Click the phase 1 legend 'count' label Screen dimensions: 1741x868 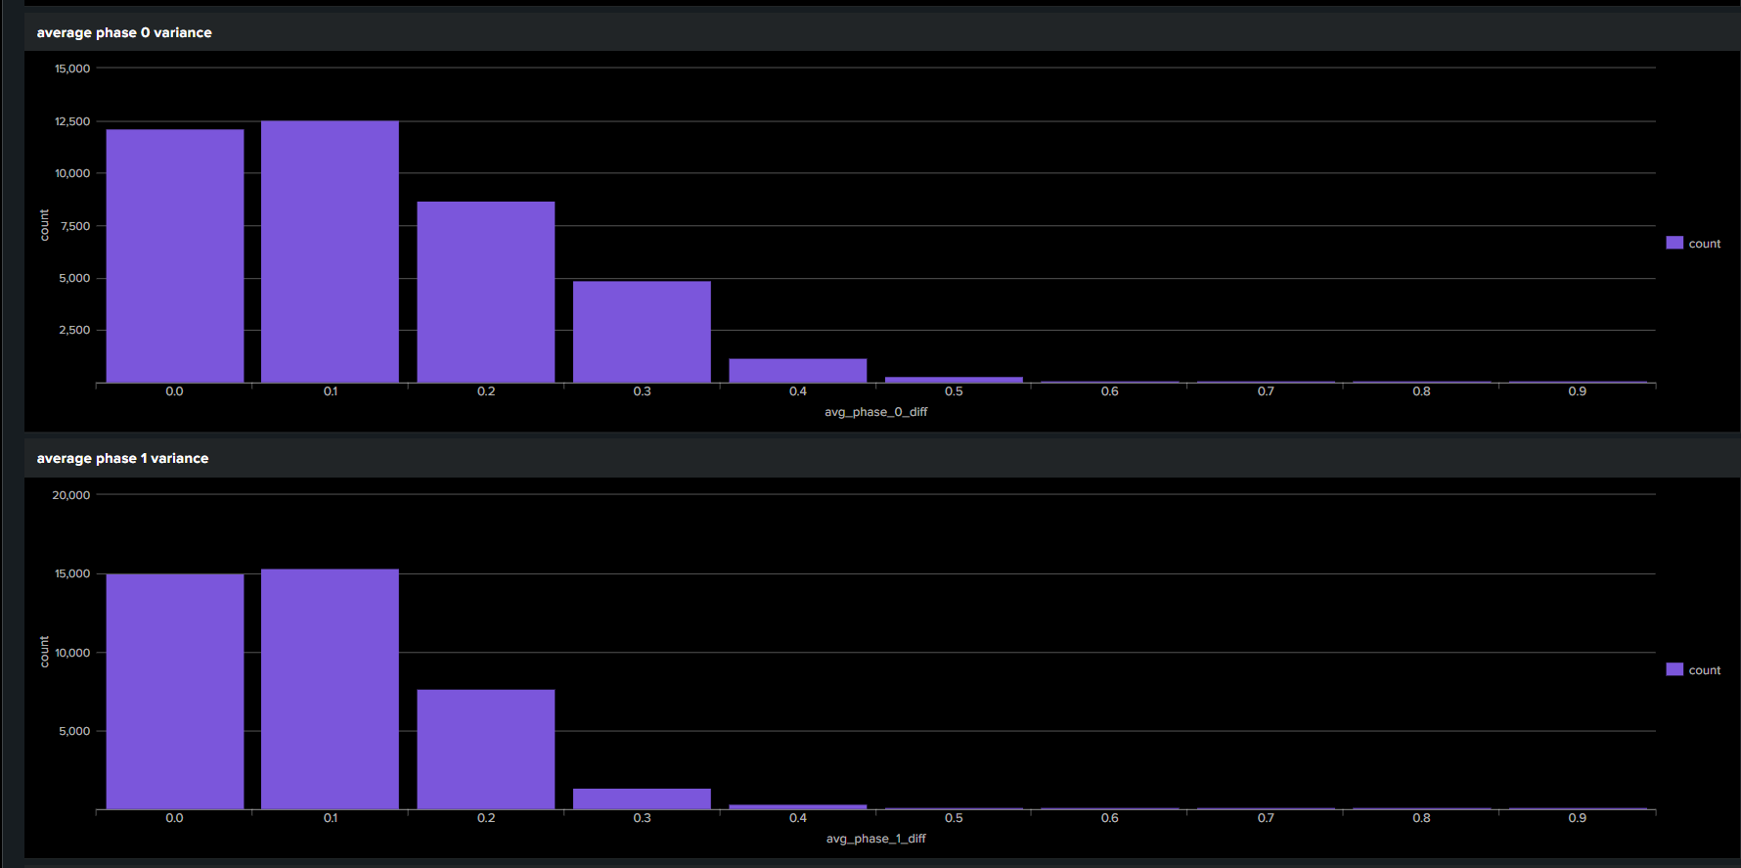1705,670
